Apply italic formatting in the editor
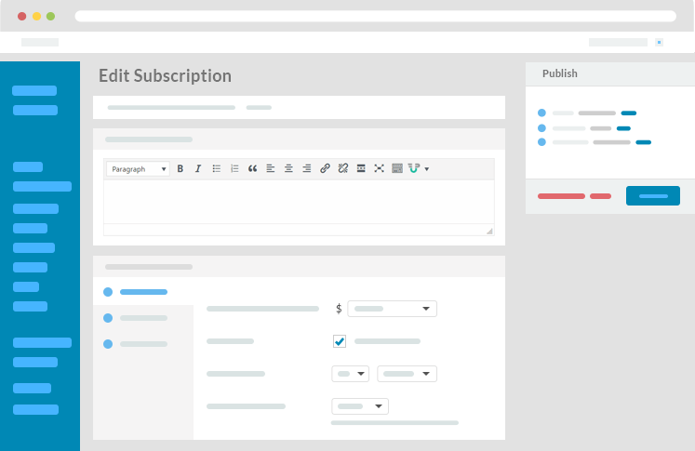This screenshot has width=695, height=451. [x=197, y=168]
